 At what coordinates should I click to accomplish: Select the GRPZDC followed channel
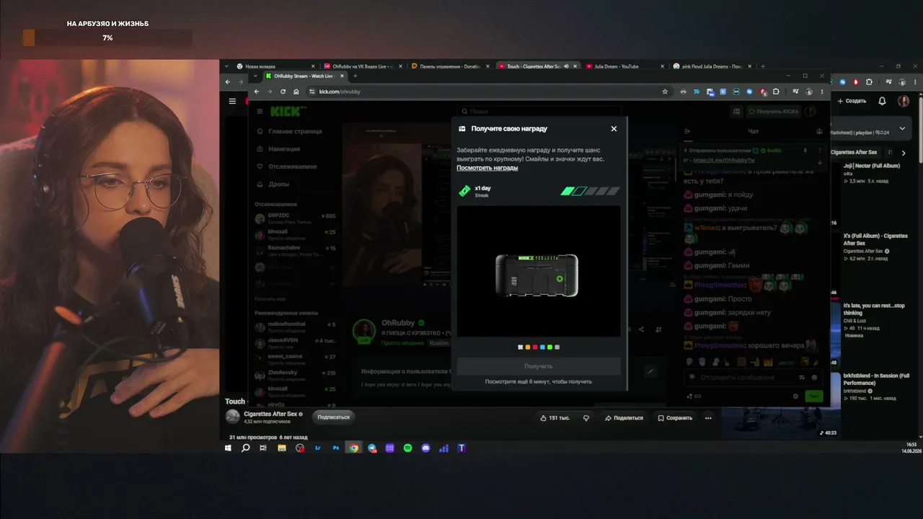(x=295, y=218)
